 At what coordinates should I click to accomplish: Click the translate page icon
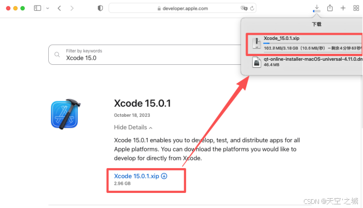(x=244, y=8)
